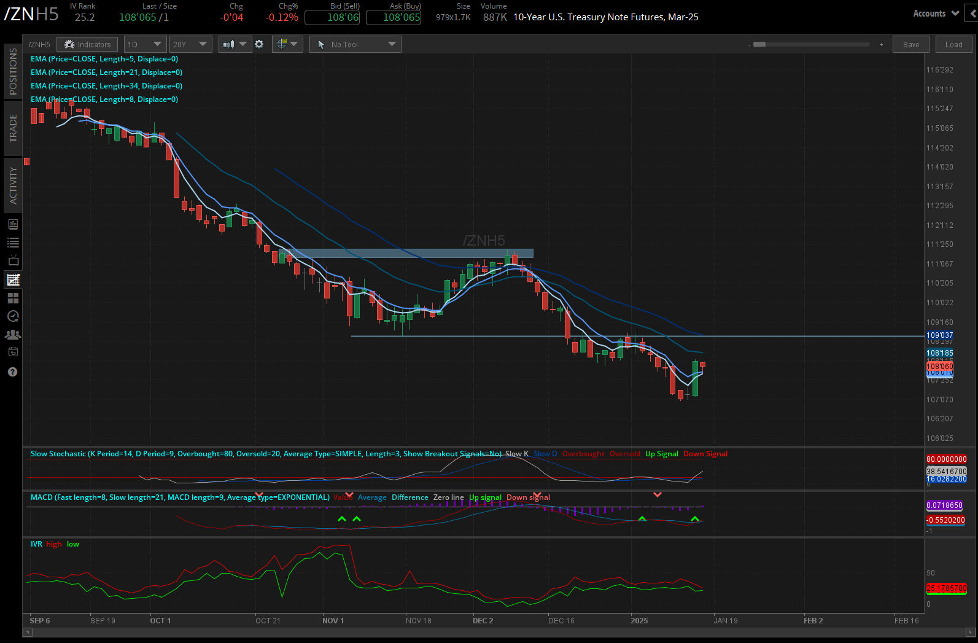Click the IVR low legend label
The image size is (978, 643).
[73, 544]
